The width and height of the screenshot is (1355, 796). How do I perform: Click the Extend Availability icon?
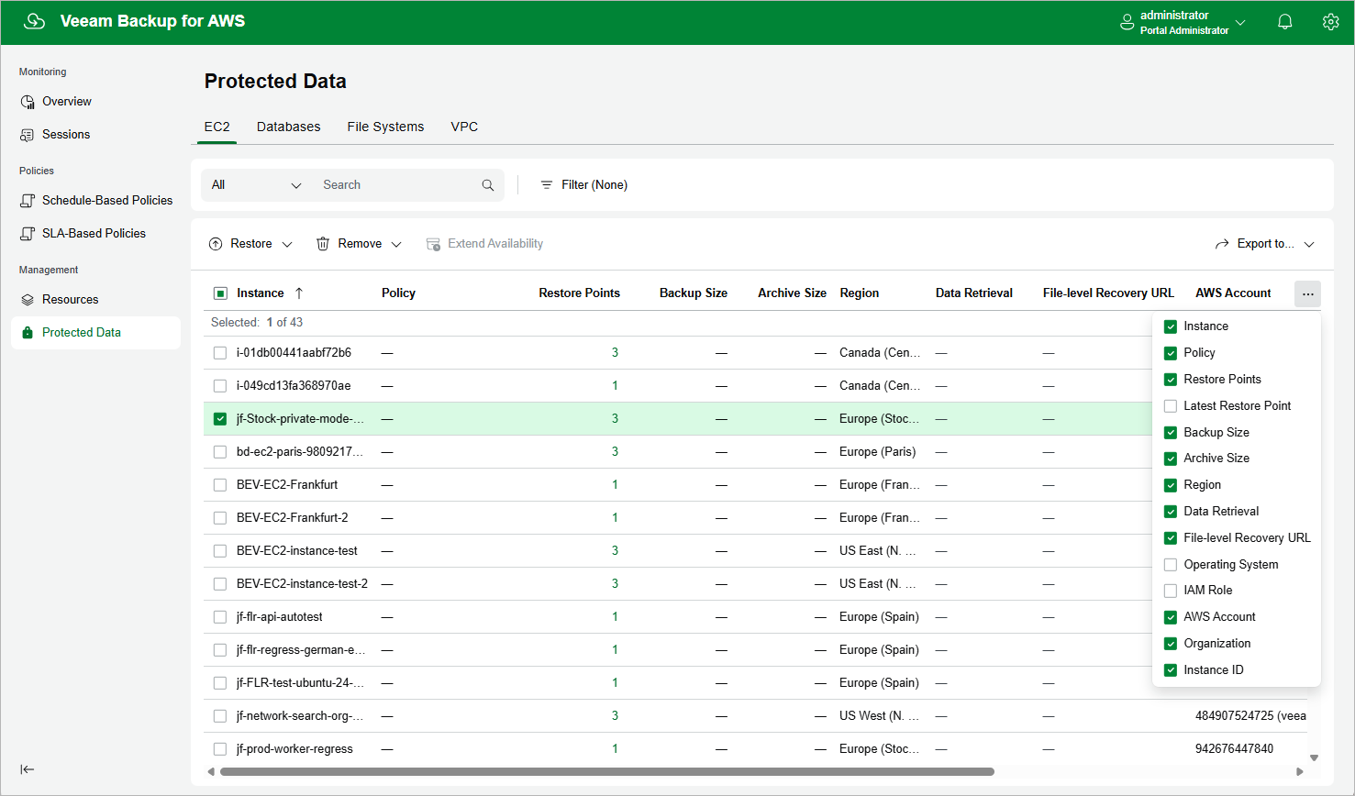click(433, 244)
